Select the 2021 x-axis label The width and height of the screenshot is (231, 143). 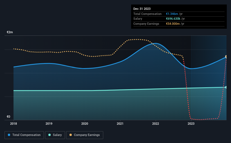point(120,124)
